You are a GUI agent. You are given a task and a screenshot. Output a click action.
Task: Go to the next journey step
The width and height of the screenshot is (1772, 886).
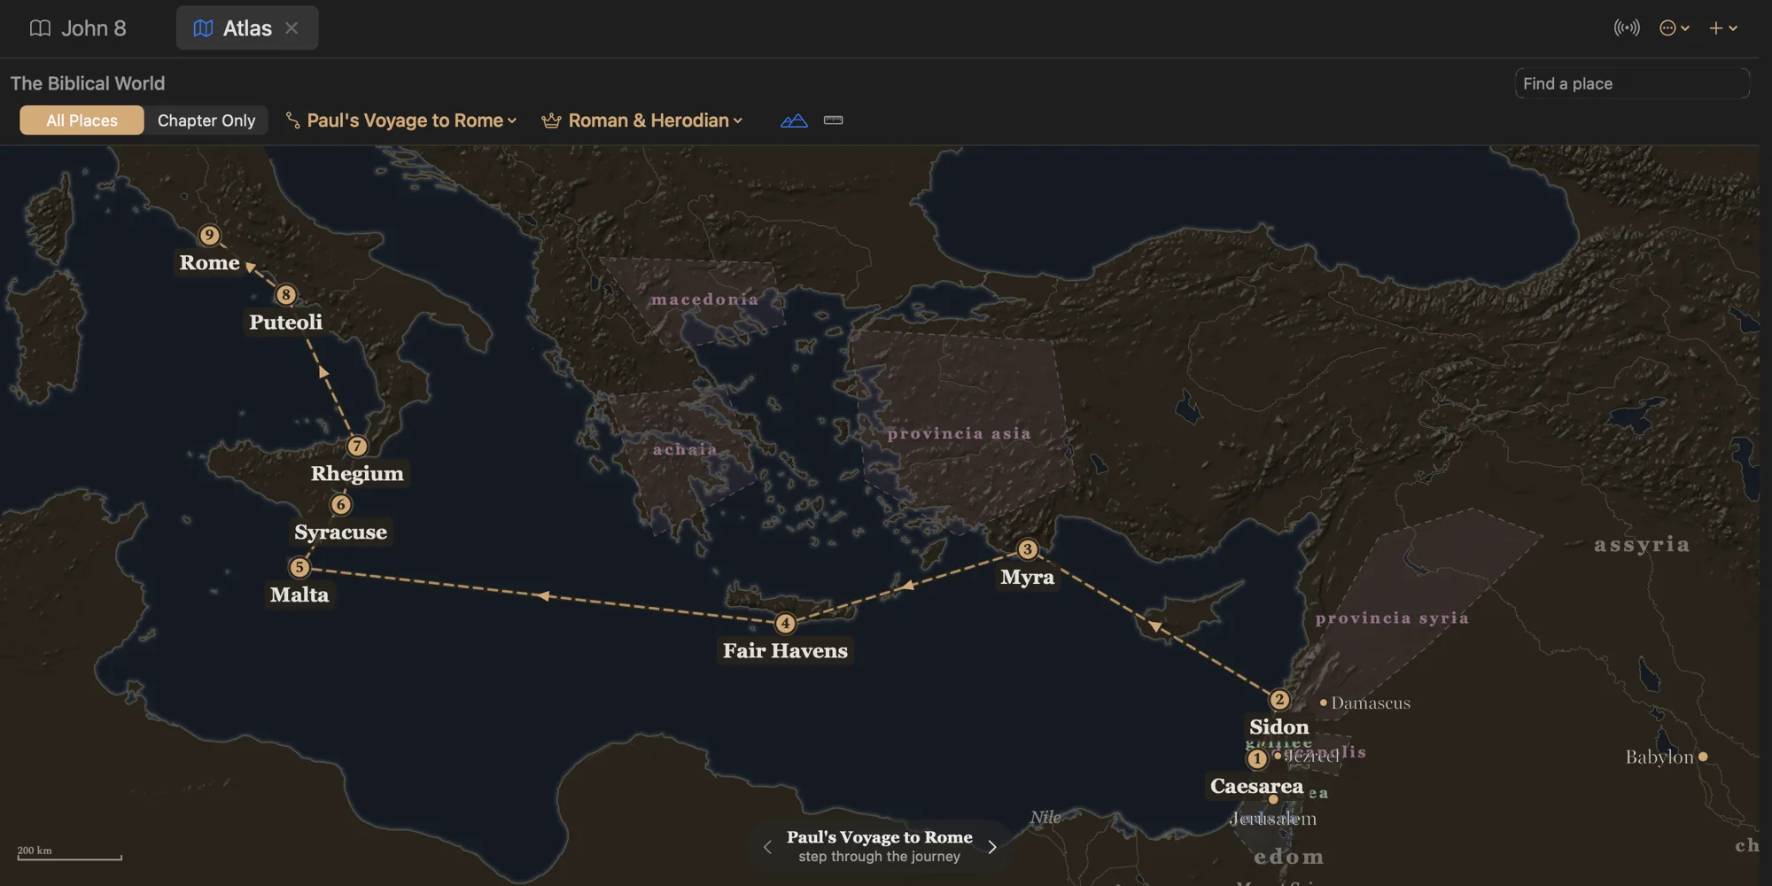[x=992, y=847]
